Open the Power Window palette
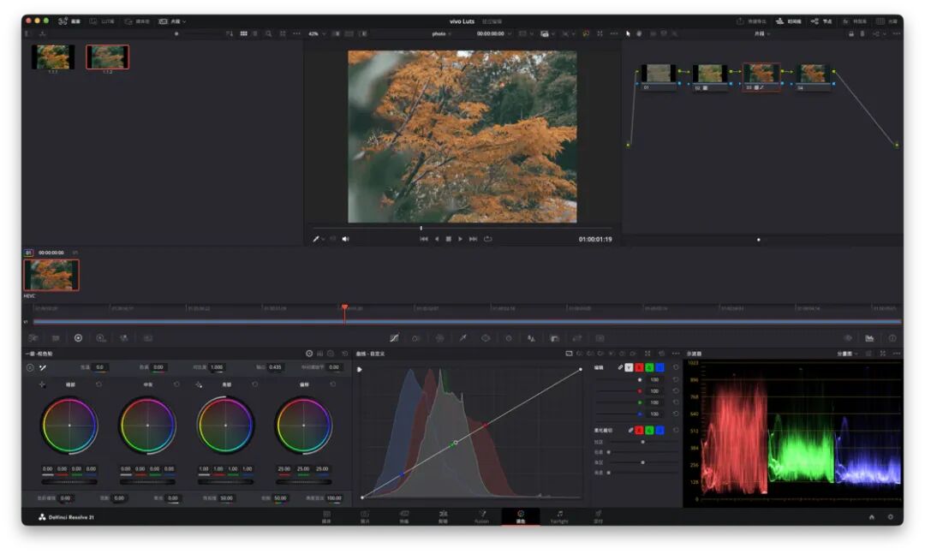Image resolution: width=925 pixels, height=554 pixels. (x=486, y=338)
